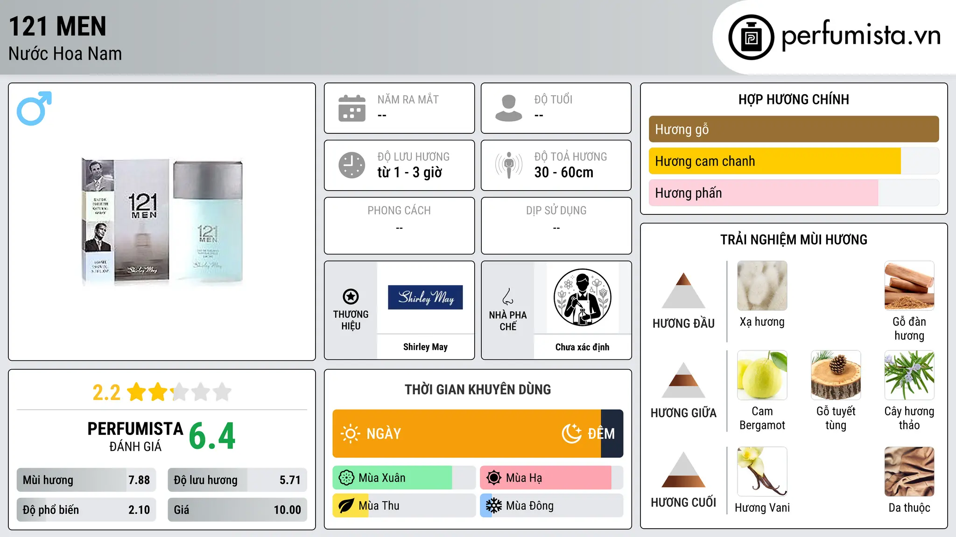Click the flower icon for Mùa Xuân
The image size is (956, 537).
(x=346, y=478)
